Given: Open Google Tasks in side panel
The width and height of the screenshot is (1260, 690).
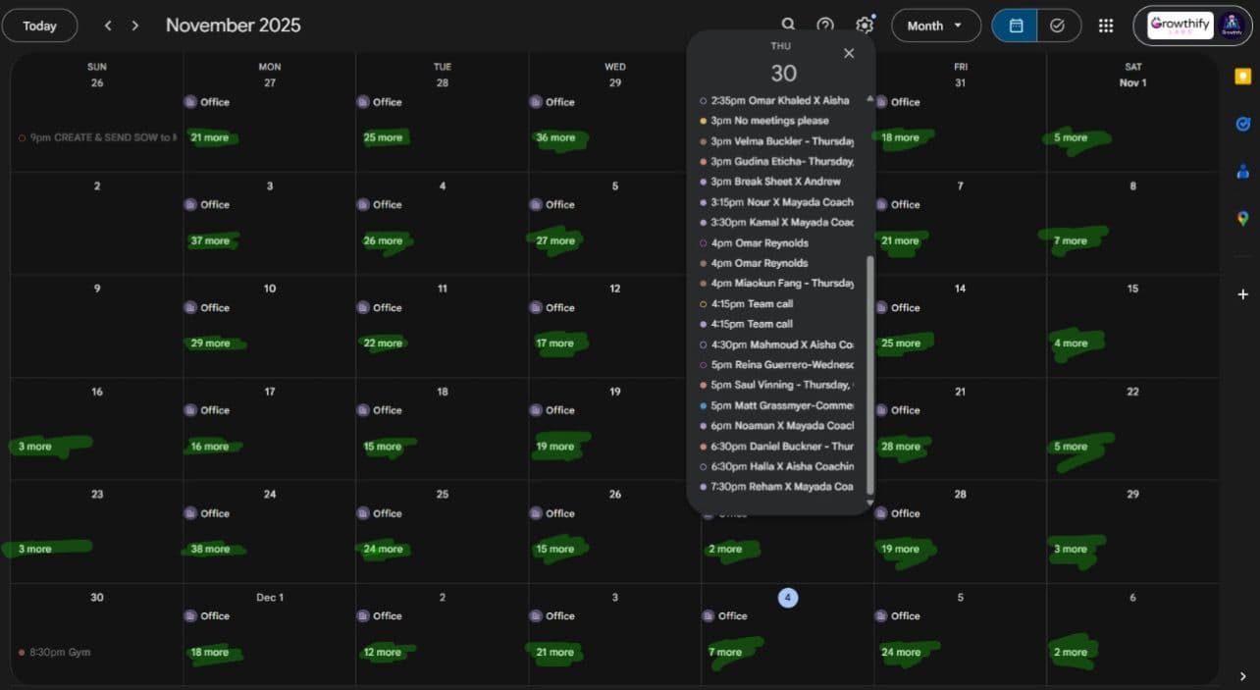Looking at the screenshot, I should (1242, 124).
